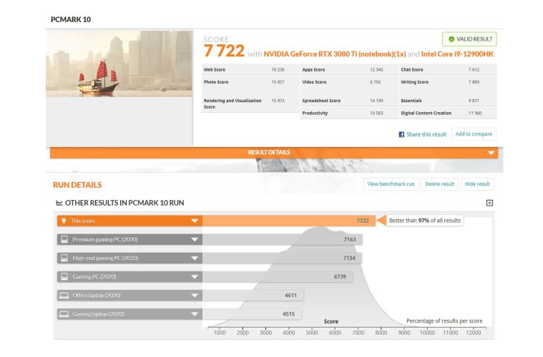Click the laptop icon for Gaming laptop (2020)
The width and height of the screenshot is (543, 357).
pos(64,313)
